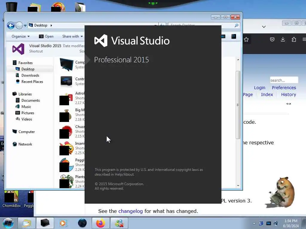Click the Windows Explorer taskbar button
This screenshot has height=229, width=306.
[27, 223]
